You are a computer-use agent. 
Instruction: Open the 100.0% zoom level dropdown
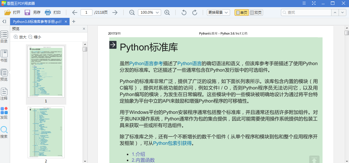pyautogui.click(x=150, y=12)
